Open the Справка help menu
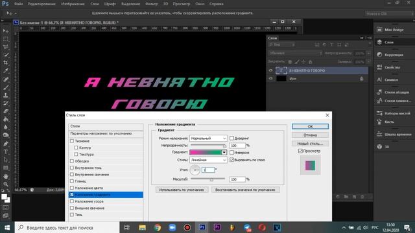The height and width of the screenshot is (233, 415). pyautogui.click(x=216, y=4)
